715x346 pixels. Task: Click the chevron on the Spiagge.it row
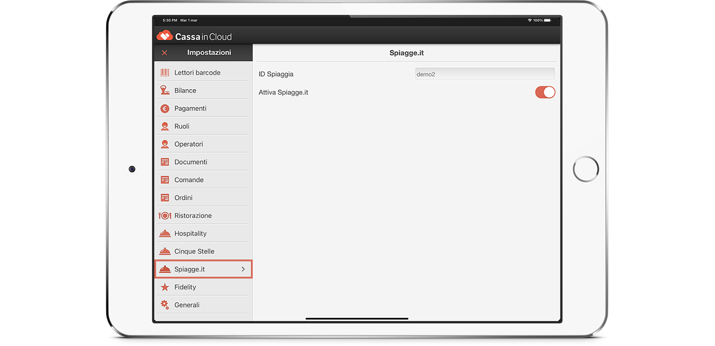[243, 269]
